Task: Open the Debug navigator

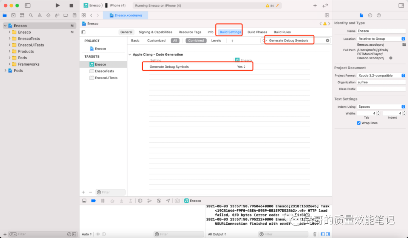Action: (57, 15)
